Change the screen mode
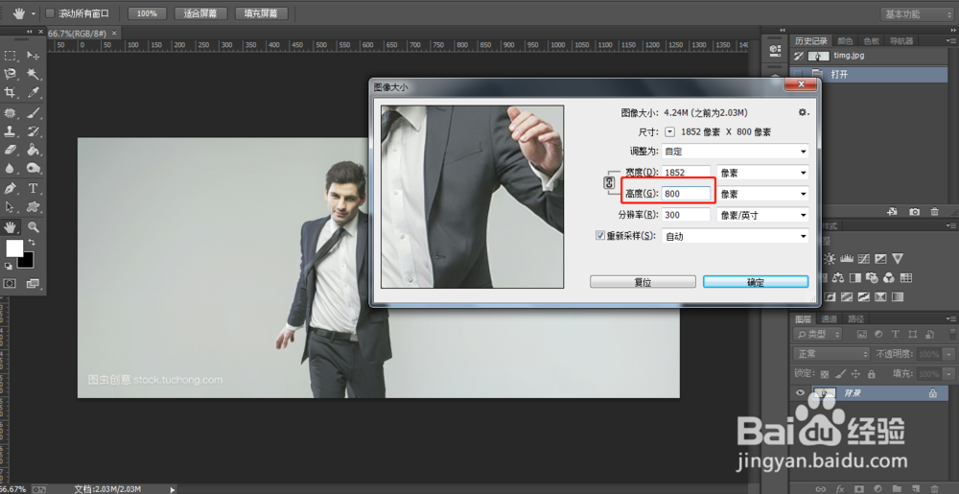959x494 pixels. (x=33, y=283)
